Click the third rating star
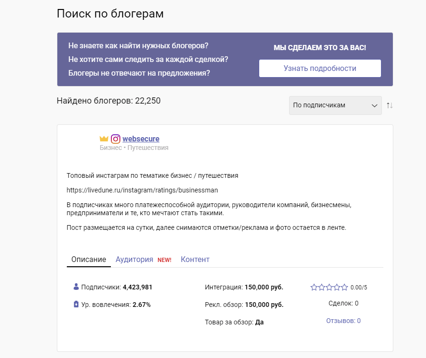Screen dimensions: 426x358 [329, 287]
